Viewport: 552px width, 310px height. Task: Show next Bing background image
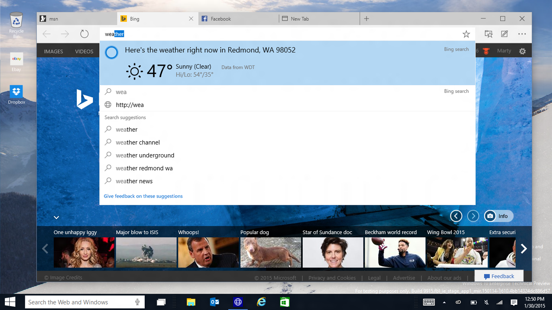(473, 216)
